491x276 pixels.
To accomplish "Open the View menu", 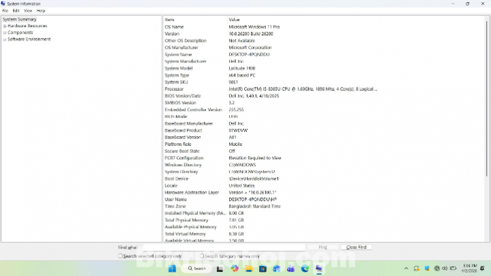I will [28, 11].
